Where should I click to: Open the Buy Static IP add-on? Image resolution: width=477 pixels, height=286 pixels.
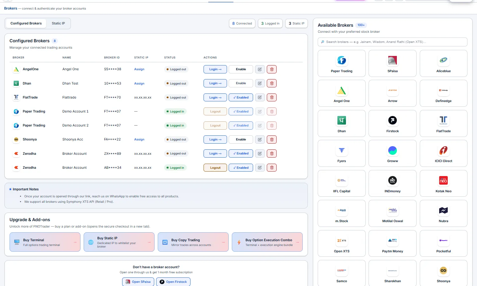point(119,242)
